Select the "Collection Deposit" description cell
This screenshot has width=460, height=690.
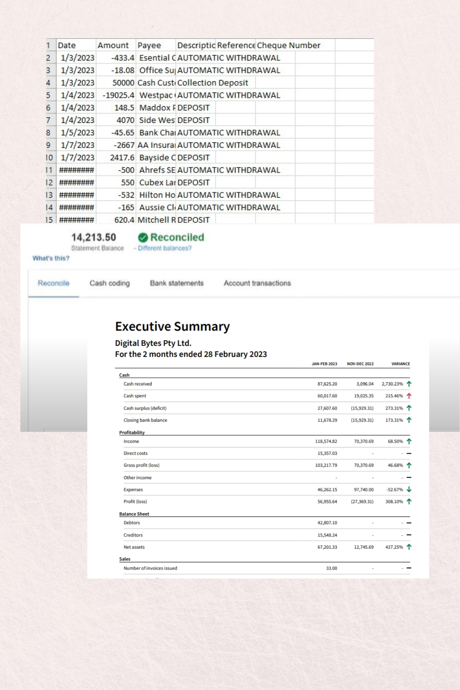(216, 83)
